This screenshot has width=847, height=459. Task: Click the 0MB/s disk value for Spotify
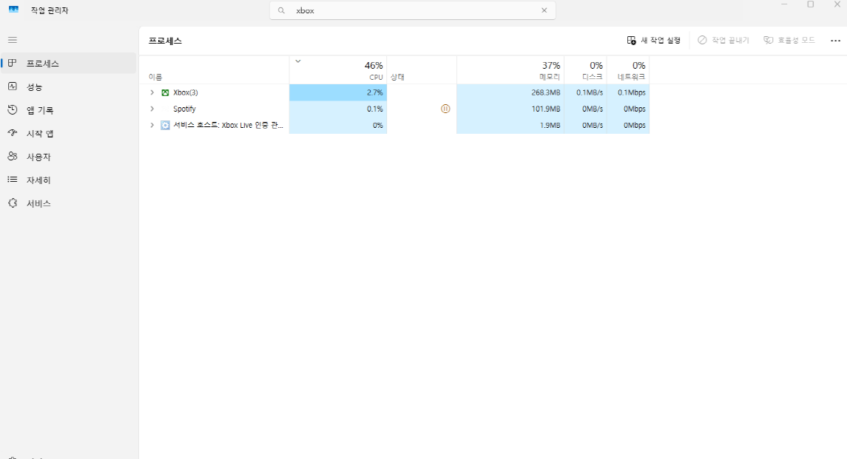click(592, 109)
